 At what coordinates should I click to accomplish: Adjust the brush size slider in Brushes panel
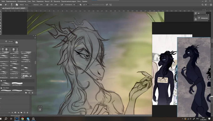coord(7,44)
